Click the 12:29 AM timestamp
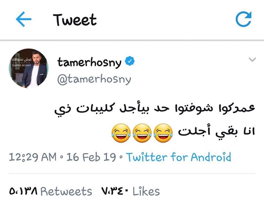This screenshot has height=203, width=264. [33, 157]
